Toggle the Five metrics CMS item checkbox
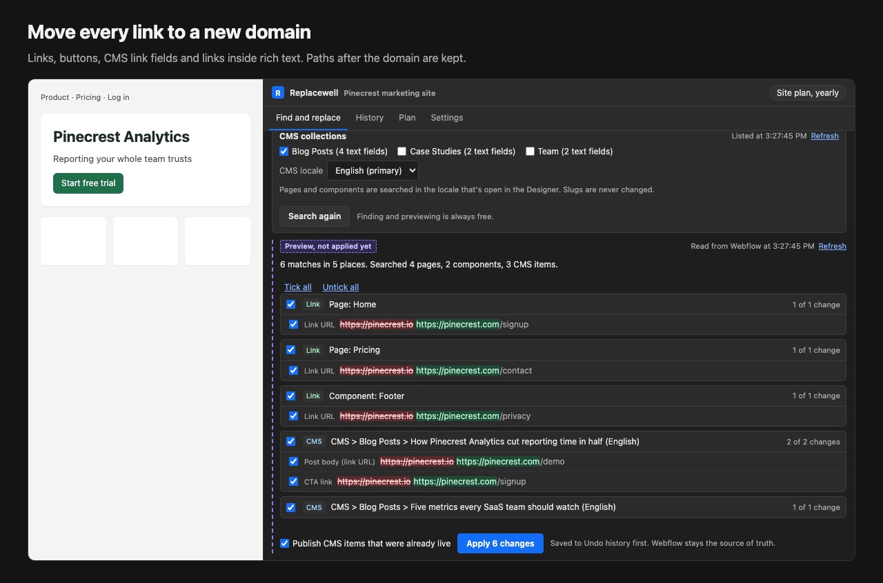This screenshot has width=883, height=583. [291, 507]
